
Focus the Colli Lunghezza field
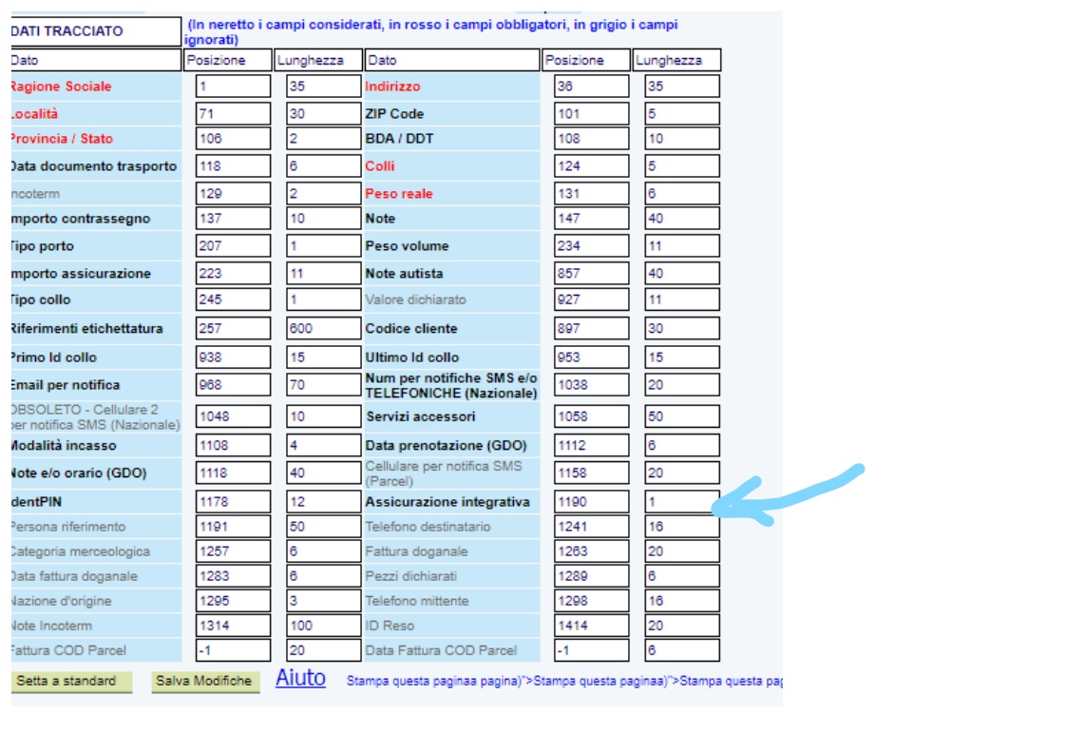(682, 166)
